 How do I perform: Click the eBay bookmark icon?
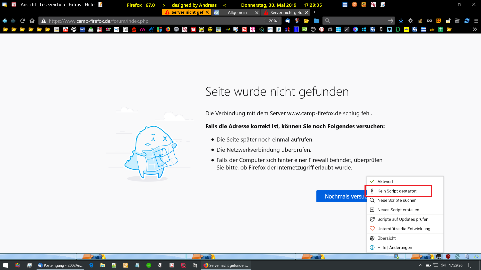108,29
